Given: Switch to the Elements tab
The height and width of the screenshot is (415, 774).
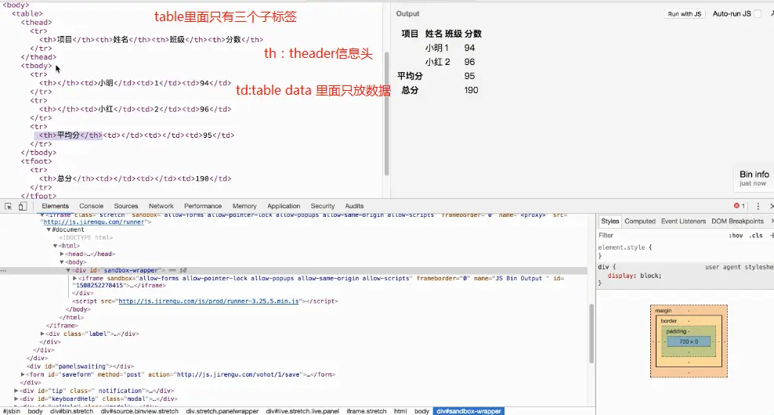Looking at the screenshot, I should [x=56, y=206].
